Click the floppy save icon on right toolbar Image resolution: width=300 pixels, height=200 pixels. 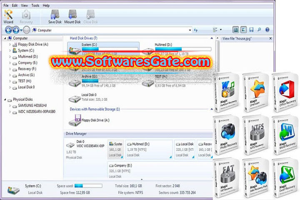(x=251, y=30)
